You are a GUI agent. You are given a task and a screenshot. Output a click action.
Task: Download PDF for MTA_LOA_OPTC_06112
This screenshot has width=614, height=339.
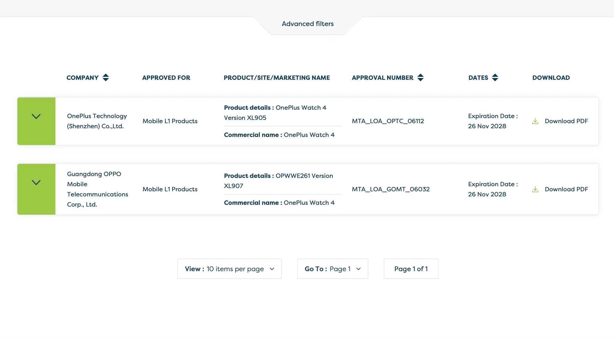pyautogui.click(x=566, y=121)
